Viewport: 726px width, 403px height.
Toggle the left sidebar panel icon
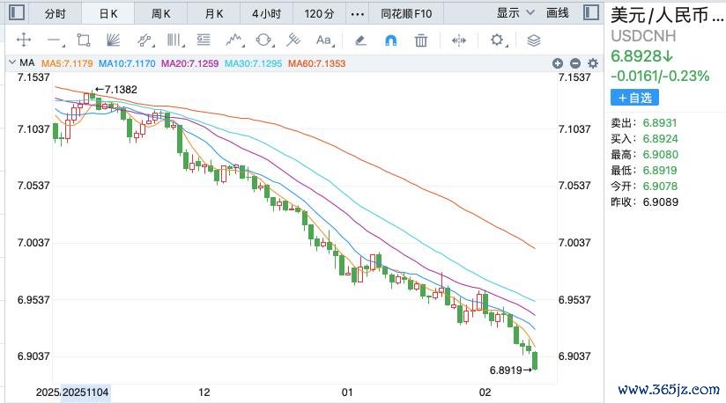click(x=17, y=12)
